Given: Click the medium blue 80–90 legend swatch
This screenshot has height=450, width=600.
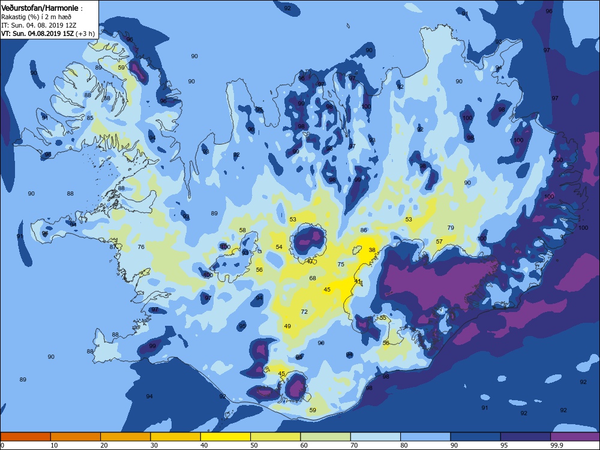Looking at the screenshot, I should pos(425,437).
